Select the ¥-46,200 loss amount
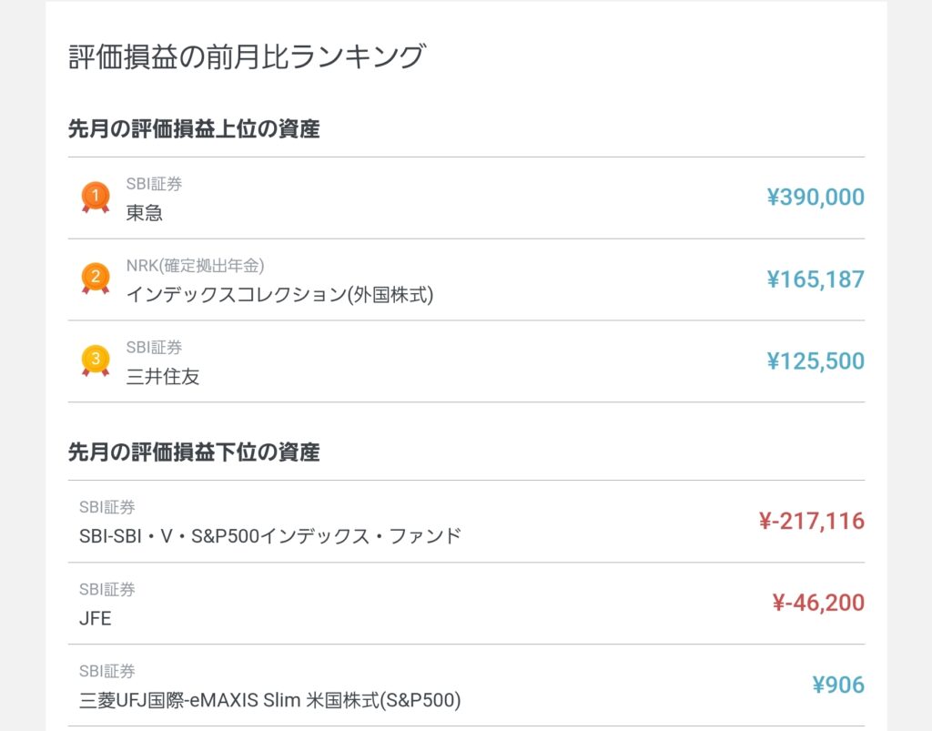Image resolution: width=932 pixels, height=731 pixels. point(817,603)
